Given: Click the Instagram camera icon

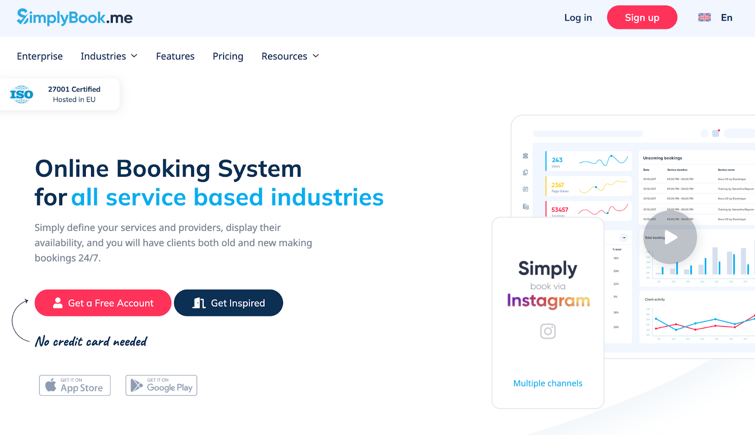Looking at the screenshot, I should coord(547,331).
